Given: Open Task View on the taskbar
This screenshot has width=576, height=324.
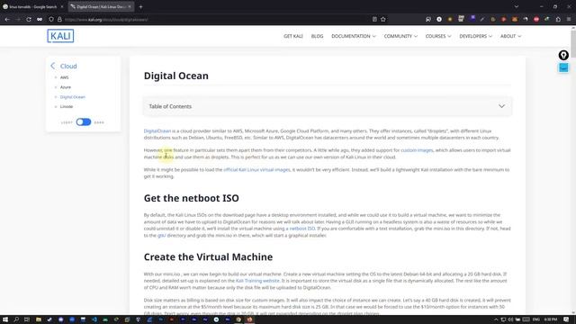Looking at the screenshot, I should 27,319.
